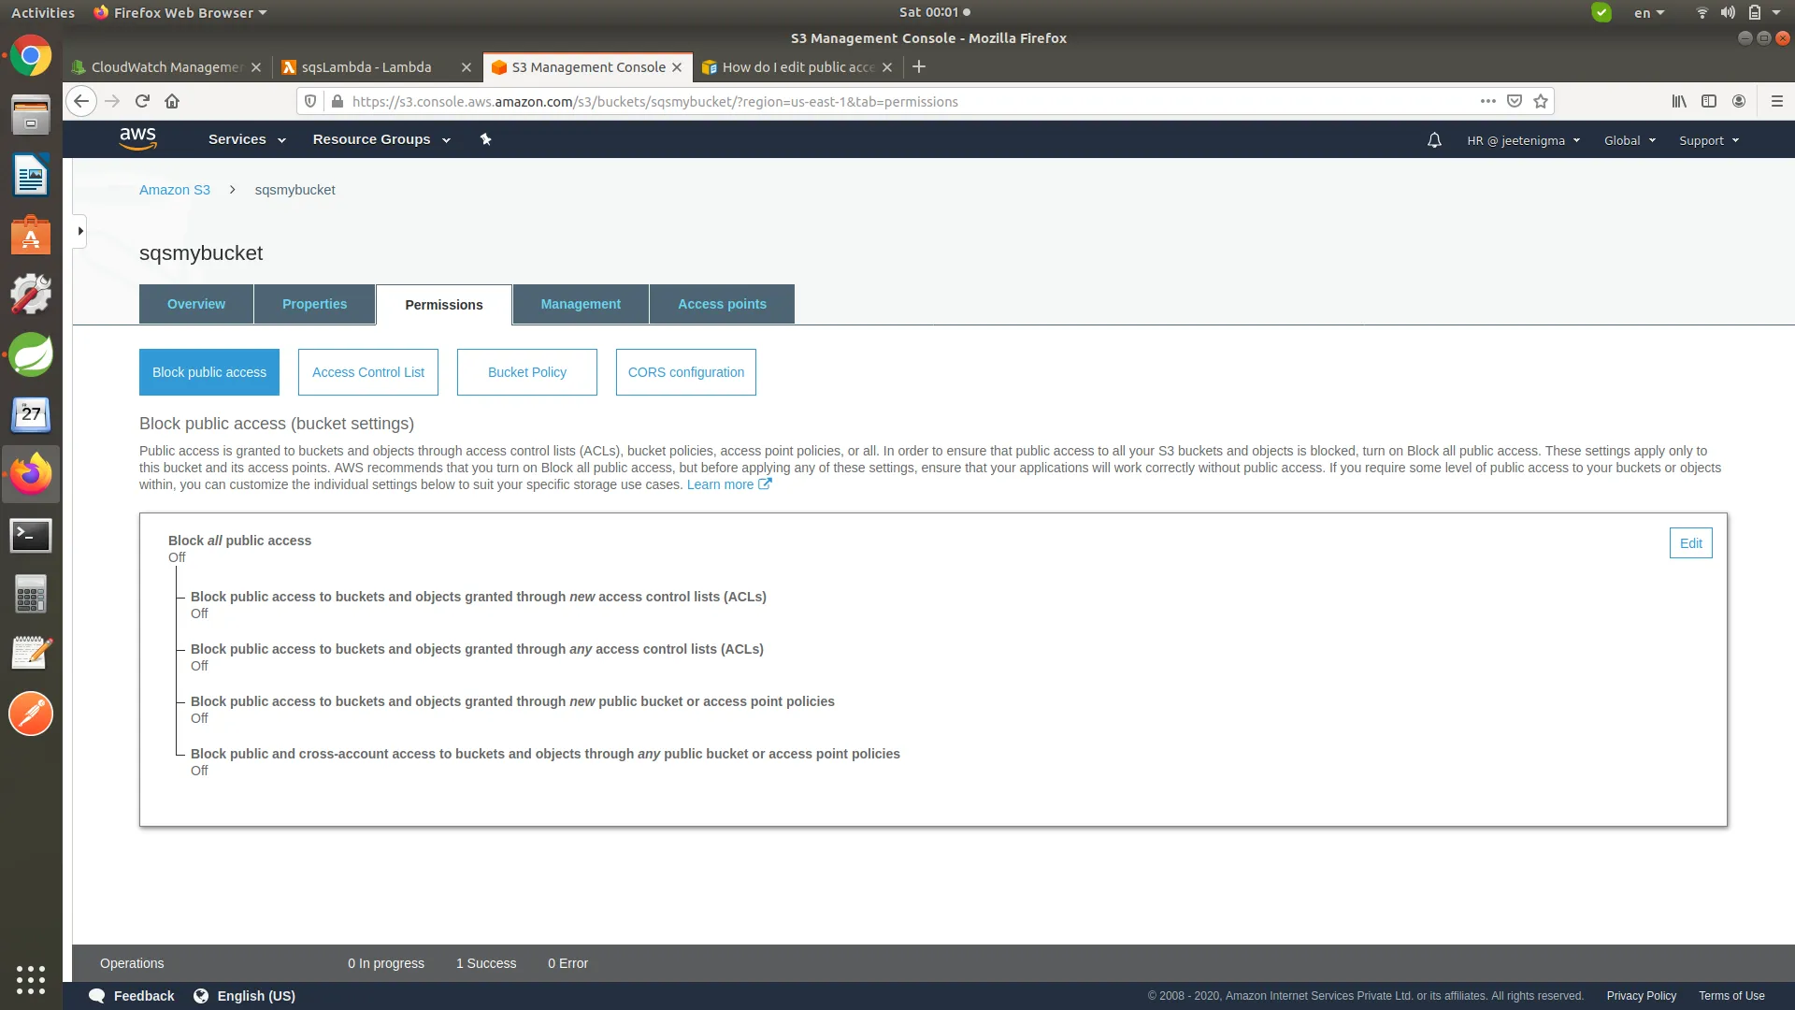1795x1010 pixels.
Task: Reload the page with the refresh icon
Action: (x=142, y=101)
